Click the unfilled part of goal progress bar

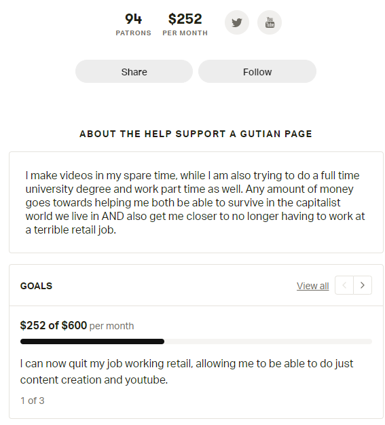268,341
